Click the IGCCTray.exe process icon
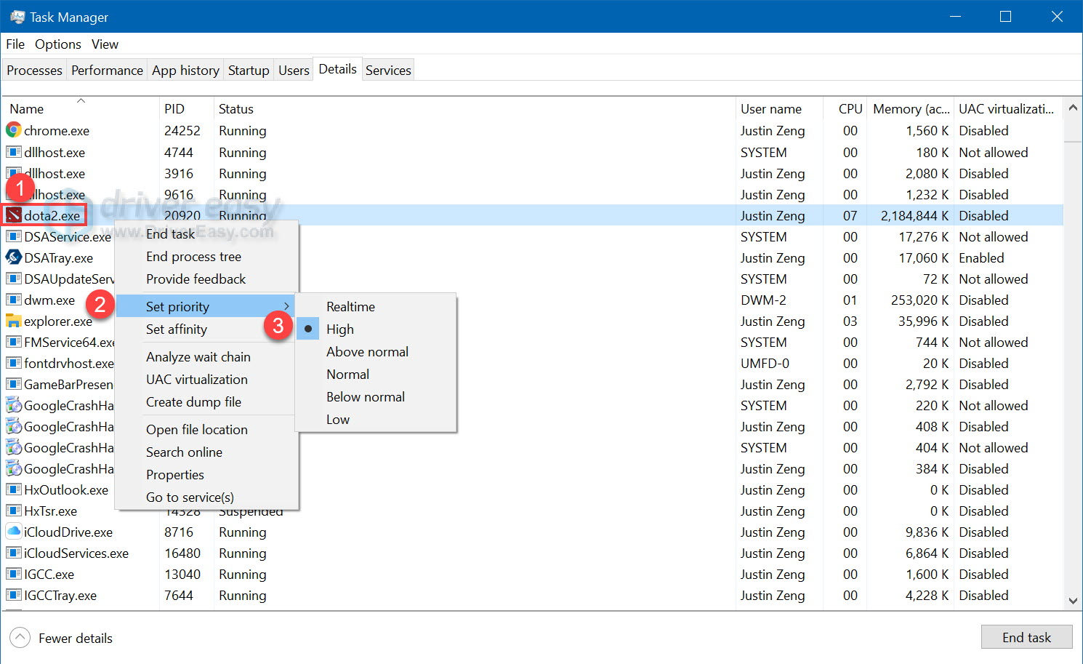The image size is (1083, 664). pos(13,595)
